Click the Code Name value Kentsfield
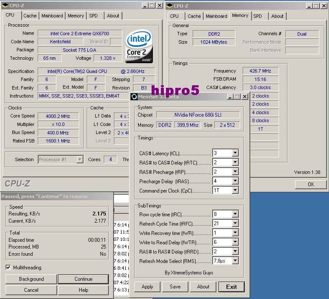Image resolution: width=329 pixels, height=299 pixels. (x=60, y=42)
